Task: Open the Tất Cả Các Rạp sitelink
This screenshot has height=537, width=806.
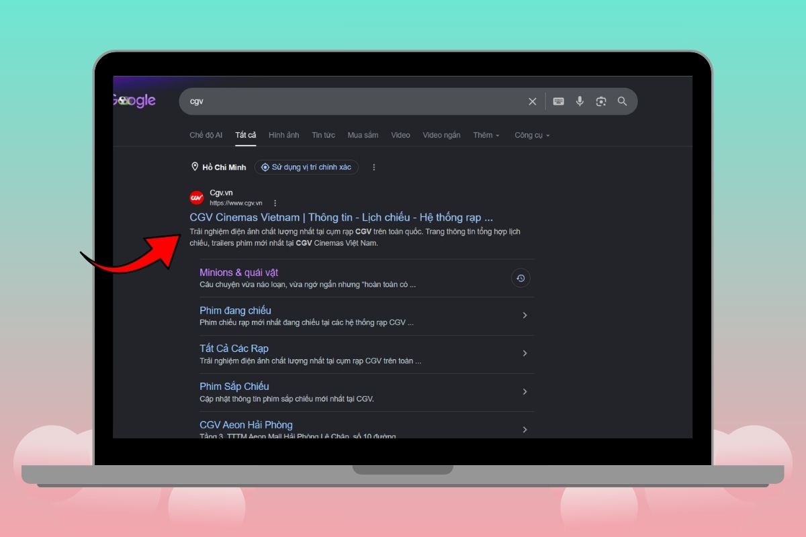Action: [x=234, y=348]
